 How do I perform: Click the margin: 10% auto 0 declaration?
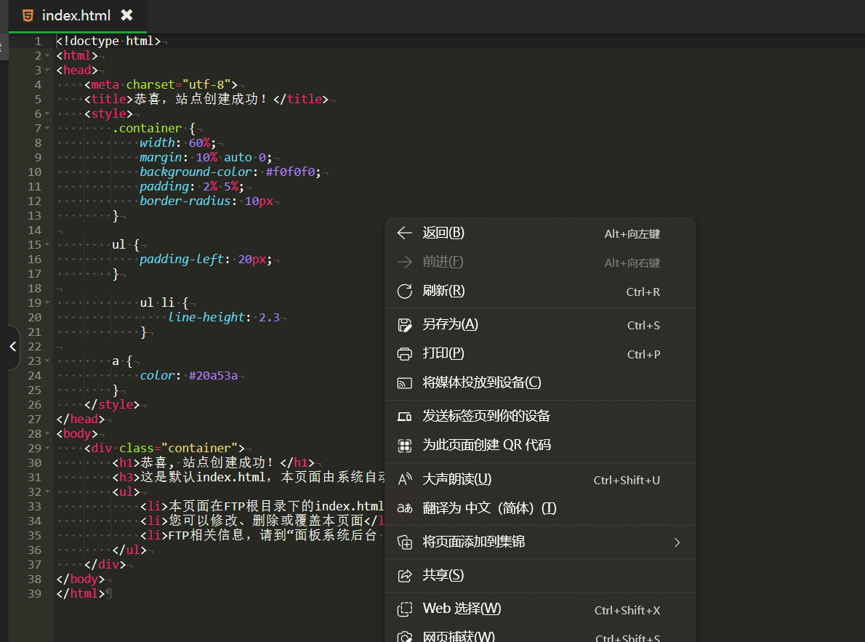click(x=205, y=157)
